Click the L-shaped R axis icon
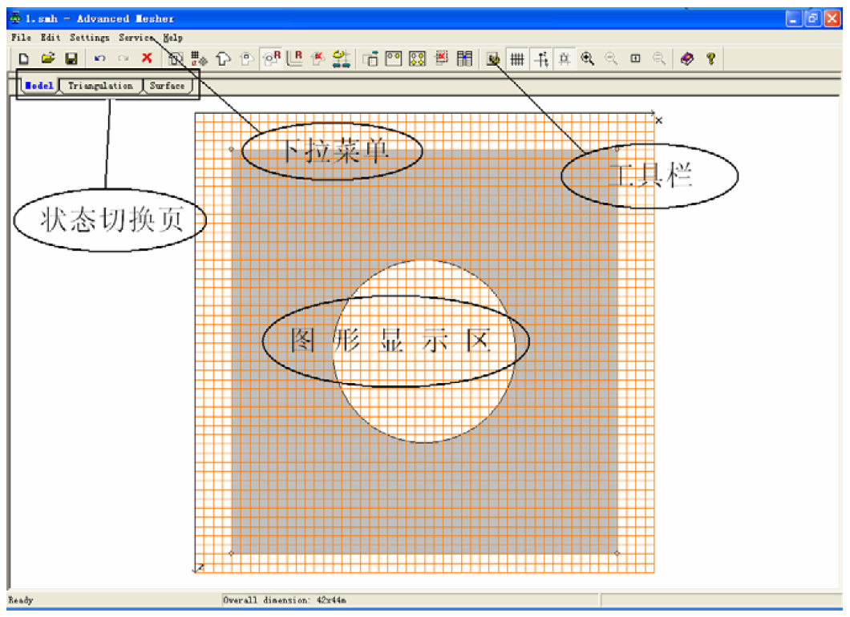Screen dimensions: 850x617 point(294,58)
